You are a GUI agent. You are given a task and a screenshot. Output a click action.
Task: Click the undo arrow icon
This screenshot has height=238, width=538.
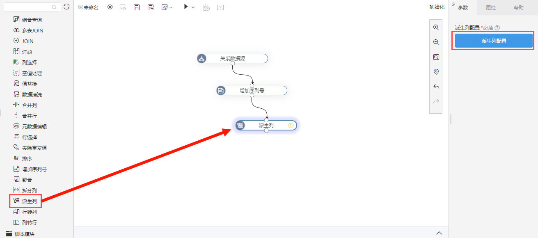pos(436,87)
